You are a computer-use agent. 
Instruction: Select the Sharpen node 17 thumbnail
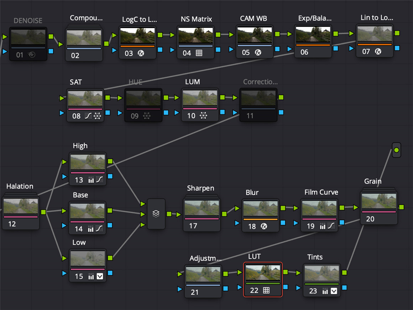point(202,208)
